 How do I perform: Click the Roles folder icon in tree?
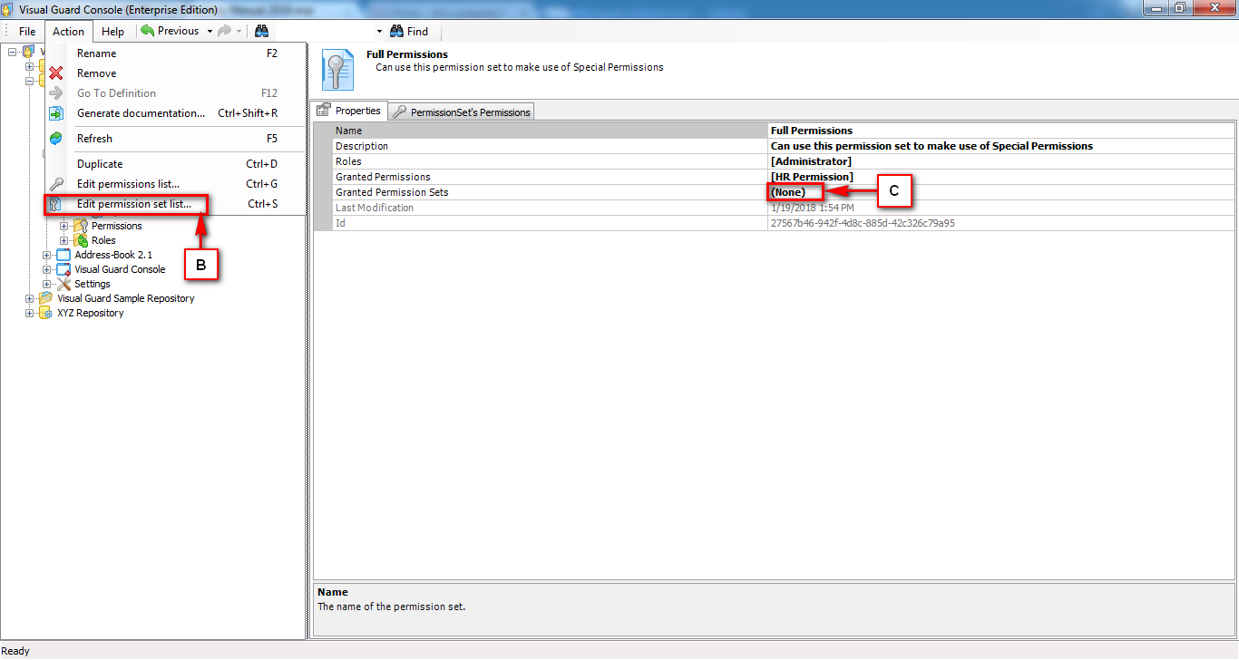click(81, 240)
